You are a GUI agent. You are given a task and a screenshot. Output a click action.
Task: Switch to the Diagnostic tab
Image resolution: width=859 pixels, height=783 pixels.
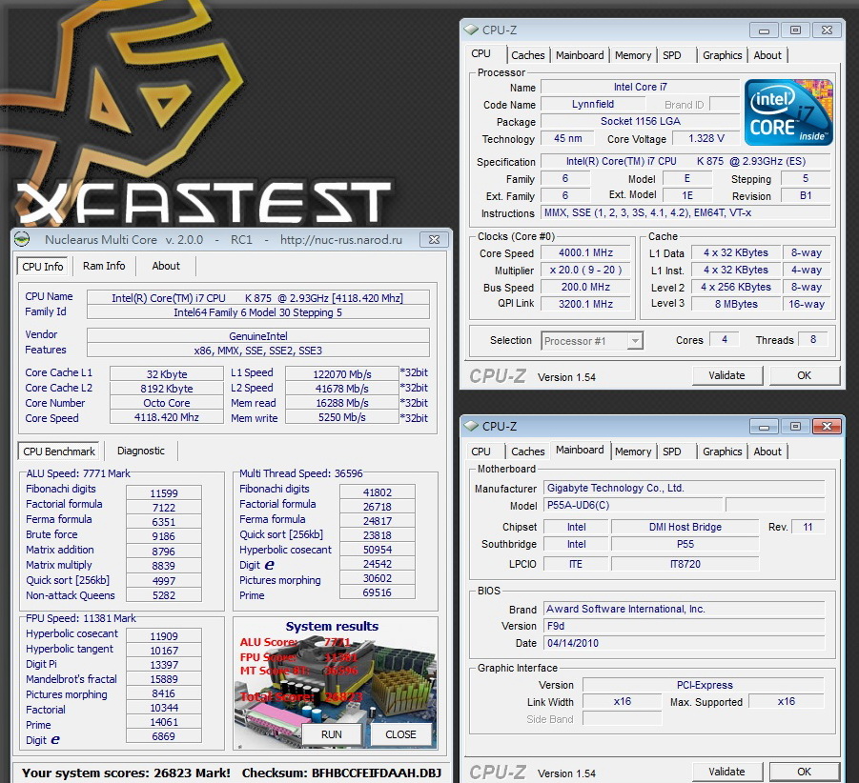click(x=141, y=451)
